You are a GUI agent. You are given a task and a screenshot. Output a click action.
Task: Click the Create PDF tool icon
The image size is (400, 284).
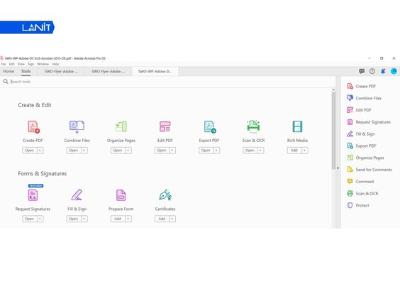click(33, 127)
